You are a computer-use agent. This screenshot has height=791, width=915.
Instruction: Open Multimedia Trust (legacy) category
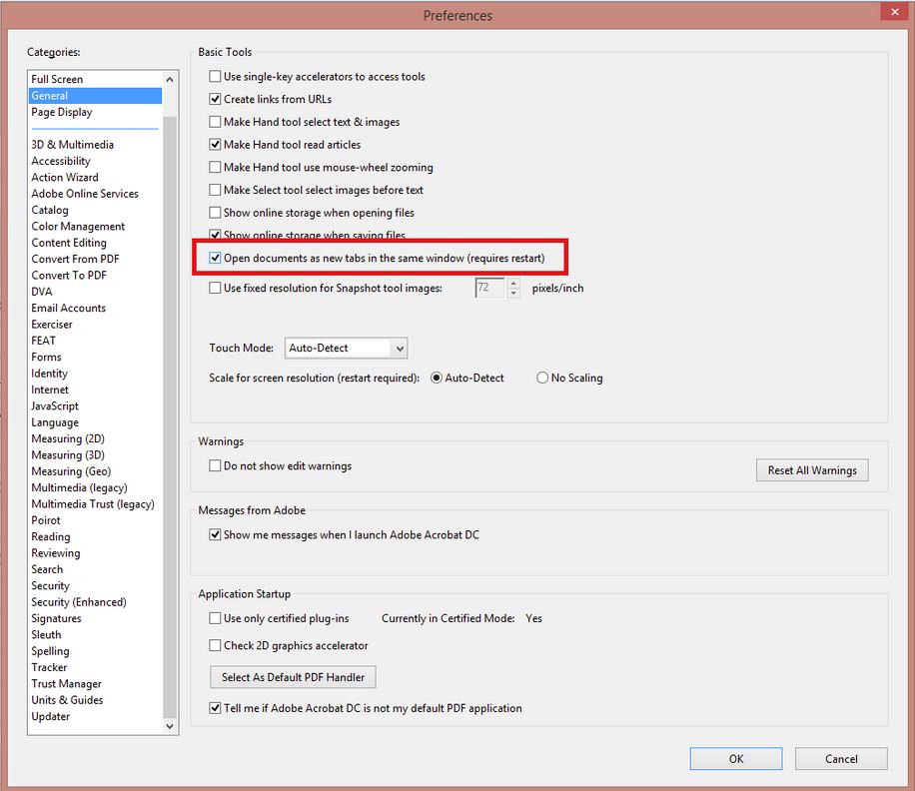pyautogui.click(x=93, y=504)
